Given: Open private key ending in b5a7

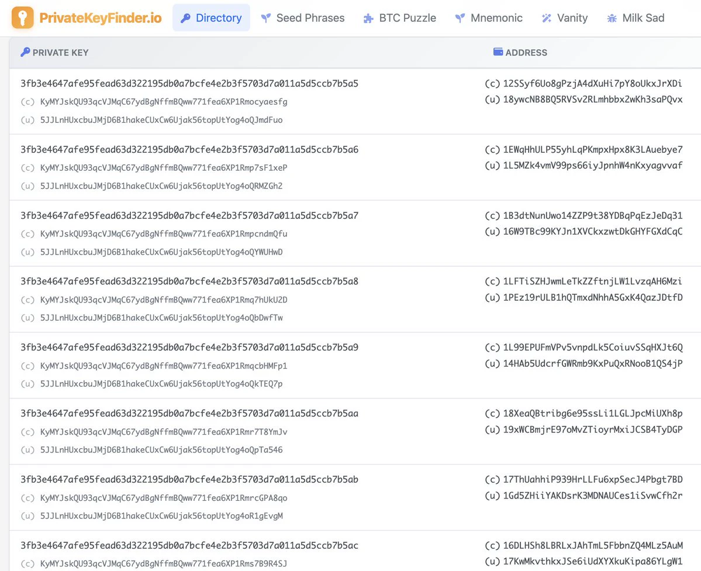Looking at the screenshot, I should coord(189,216).
